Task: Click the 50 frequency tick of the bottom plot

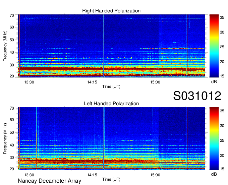Action: pyautogui.click(x=12, y=132)
